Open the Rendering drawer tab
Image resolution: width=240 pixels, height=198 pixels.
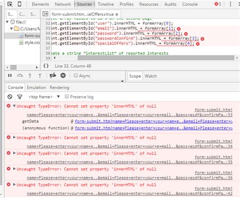click(x=59, y=88)
